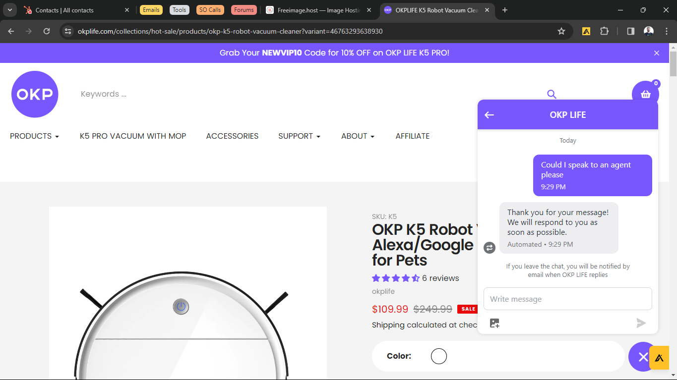Expand the ABOUT menu
The width and height of the screenshot is (677, 380).
(x=358, y=136)
